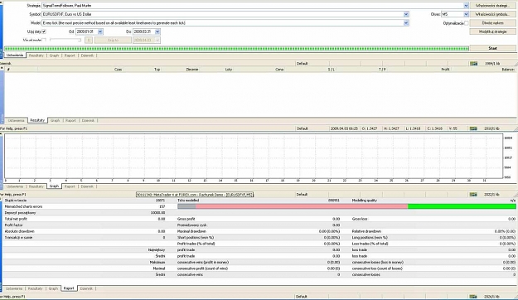This screenshot has width=518, height=300.
Task: Click connection status icon beside 2026/1 kb
Action: pos(473,297)
